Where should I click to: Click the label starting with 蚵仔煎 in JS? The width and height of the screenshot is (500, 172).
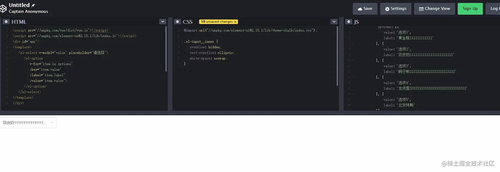pyautogui.click(x=420, y=72)
